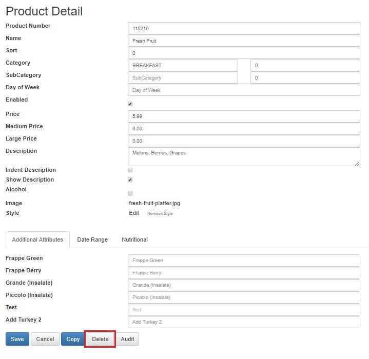The height and width of the screenshot is (359, 369).
Task: Click the SubCategory input field
Action: [183, 78]
